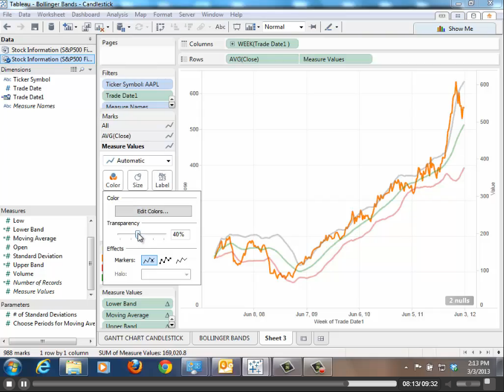The height and width of the screenshot is (392, 504).
Task: Click the Presentation Mode toolbar icon
Action: (x=237, y=27)
